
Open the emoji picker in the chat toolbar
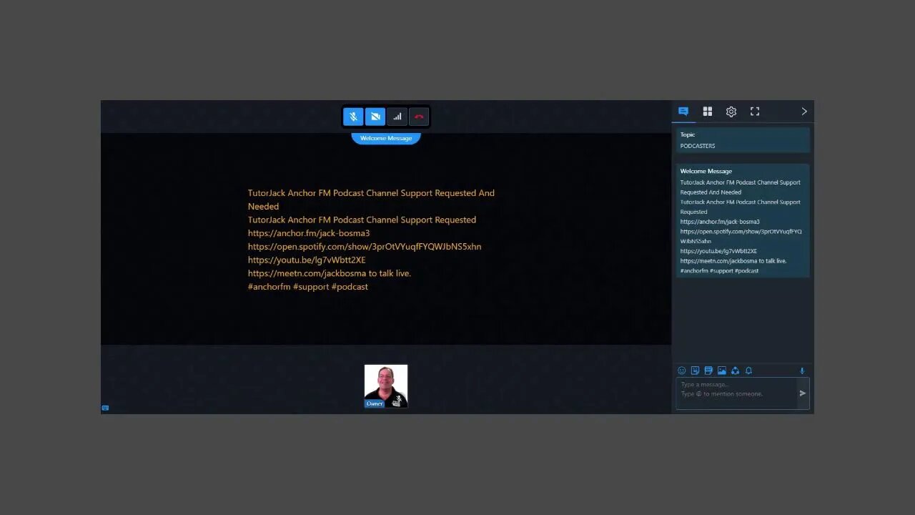pyautogui.click(x=681, y=371)
